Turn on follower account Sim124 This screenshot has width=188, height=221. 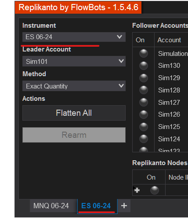coord(144,139)
